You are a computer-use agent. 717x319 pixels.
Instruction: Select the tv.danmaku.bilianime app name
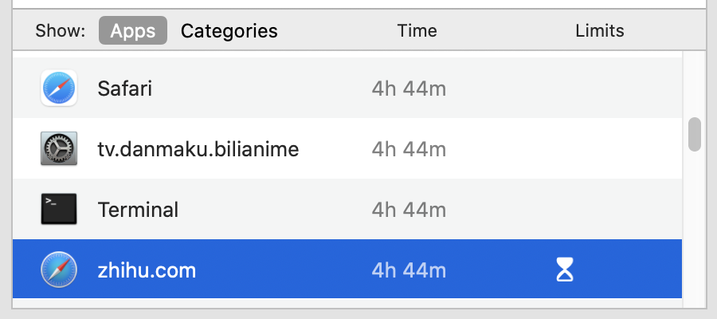pos(198,149)
